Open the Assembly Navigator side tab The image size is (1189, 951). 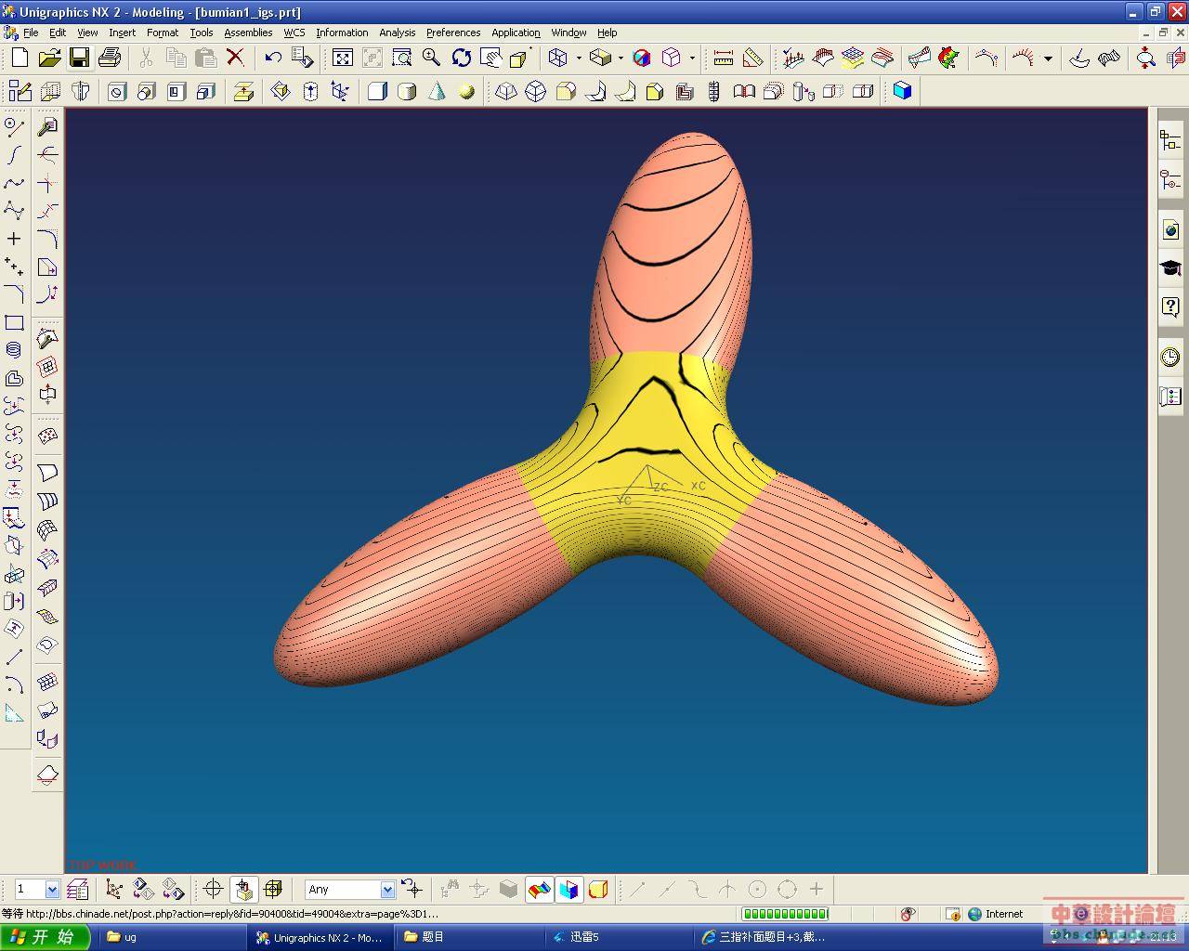(1170, 140)
